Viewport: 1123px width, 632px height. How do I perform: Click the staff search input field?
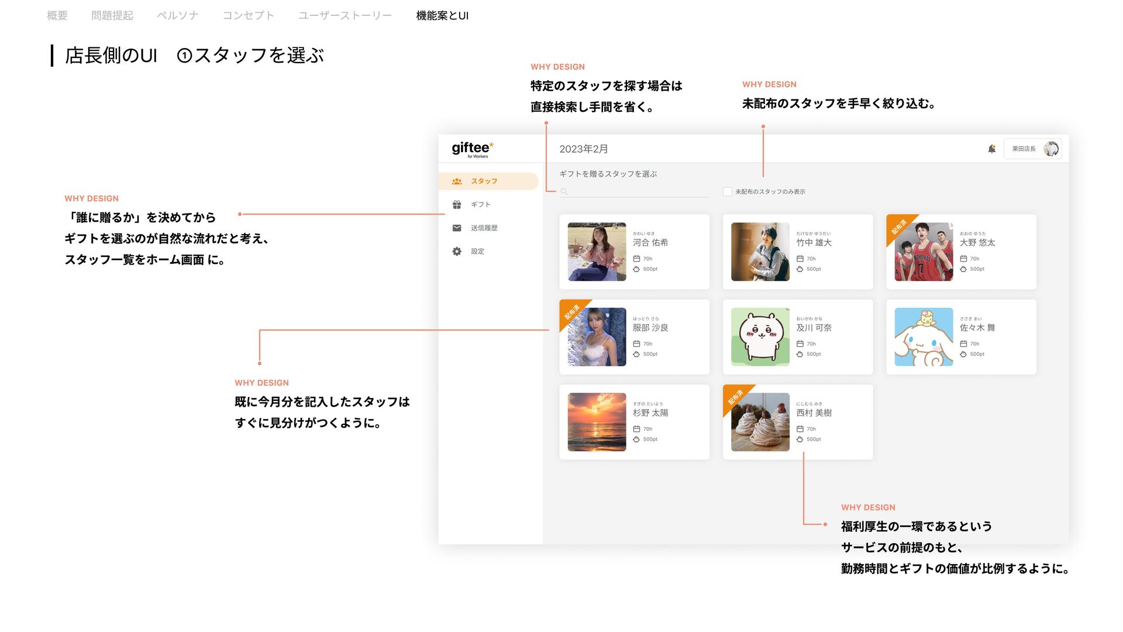coord(635,191)
